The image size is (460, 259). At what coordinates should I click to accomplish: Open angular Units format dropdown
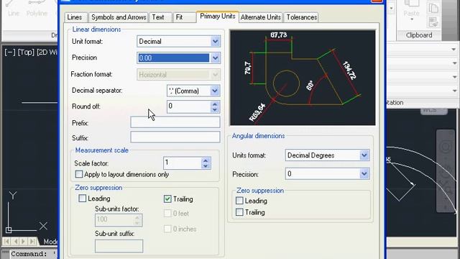pyautogui.click(x=364, y=155)
